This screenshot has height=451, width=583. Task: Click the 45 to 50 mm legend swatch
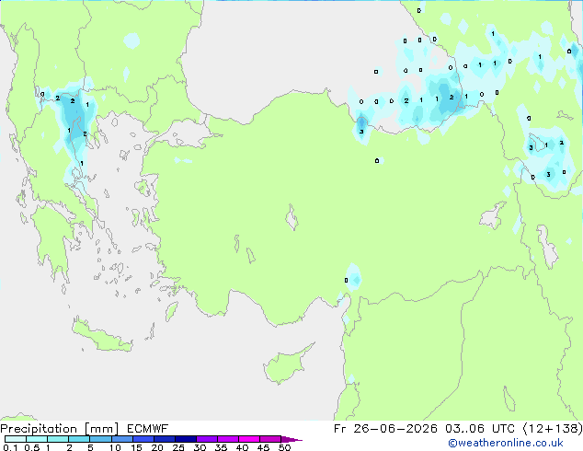pyautogui.click(x=270, y=439)
